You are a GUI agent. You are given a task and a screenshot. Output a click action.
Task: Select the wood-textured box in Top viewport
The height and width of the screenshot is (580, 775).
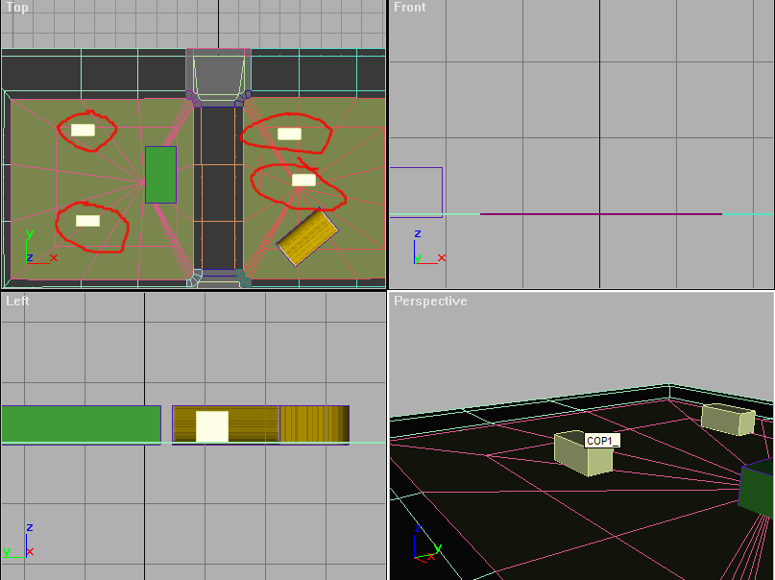[307, 237]
